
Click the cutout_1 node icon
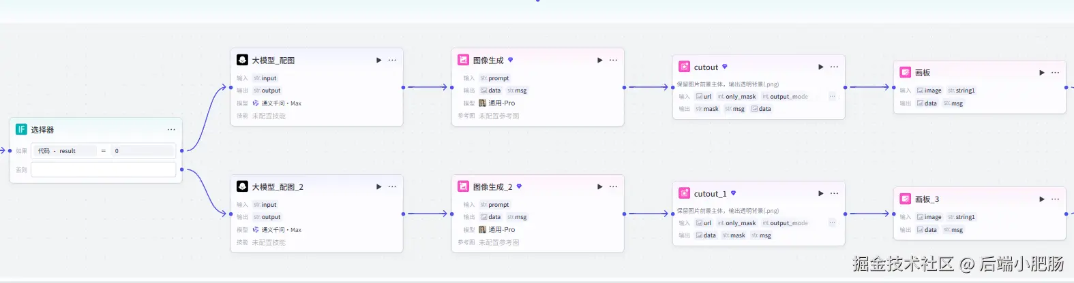coord(684,193)
